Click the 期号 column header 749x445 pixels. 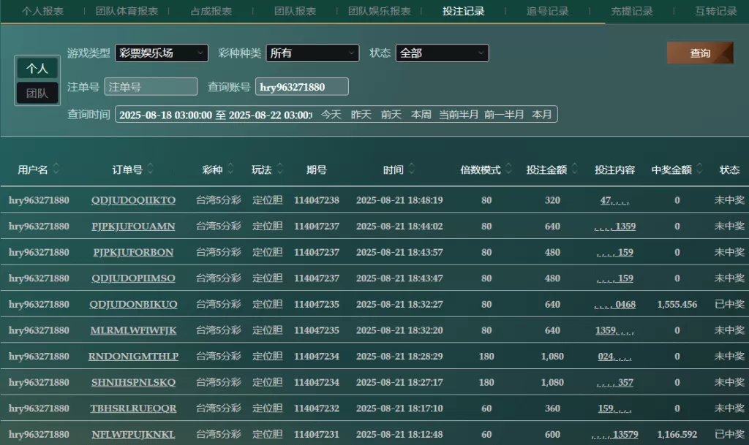coord(317,170)
